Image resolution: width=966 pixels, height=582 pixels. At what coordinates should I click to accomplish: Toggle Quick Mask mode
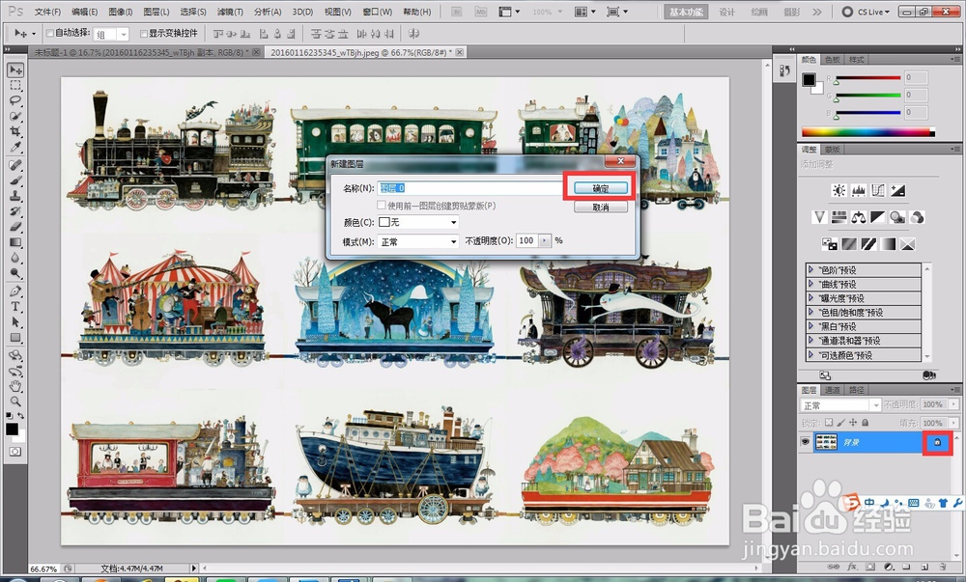point(14,452)
